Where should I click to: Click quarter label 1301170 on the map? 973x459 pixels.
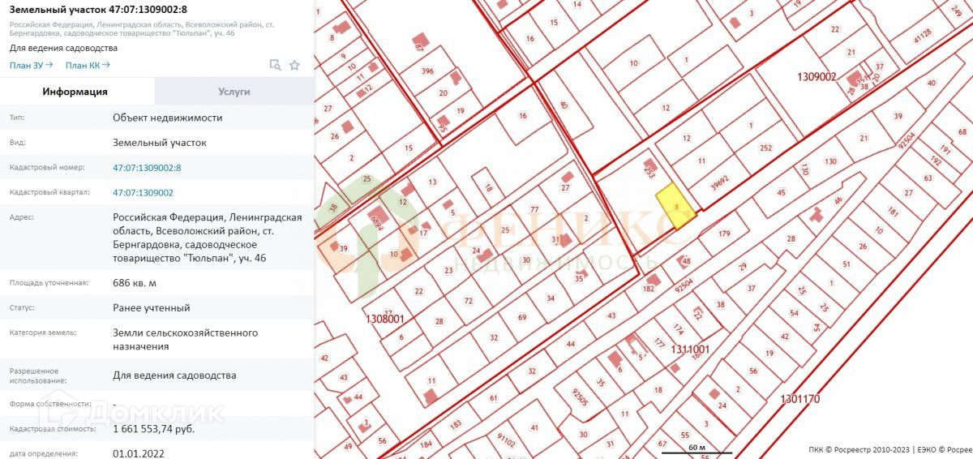coord(801,399)
